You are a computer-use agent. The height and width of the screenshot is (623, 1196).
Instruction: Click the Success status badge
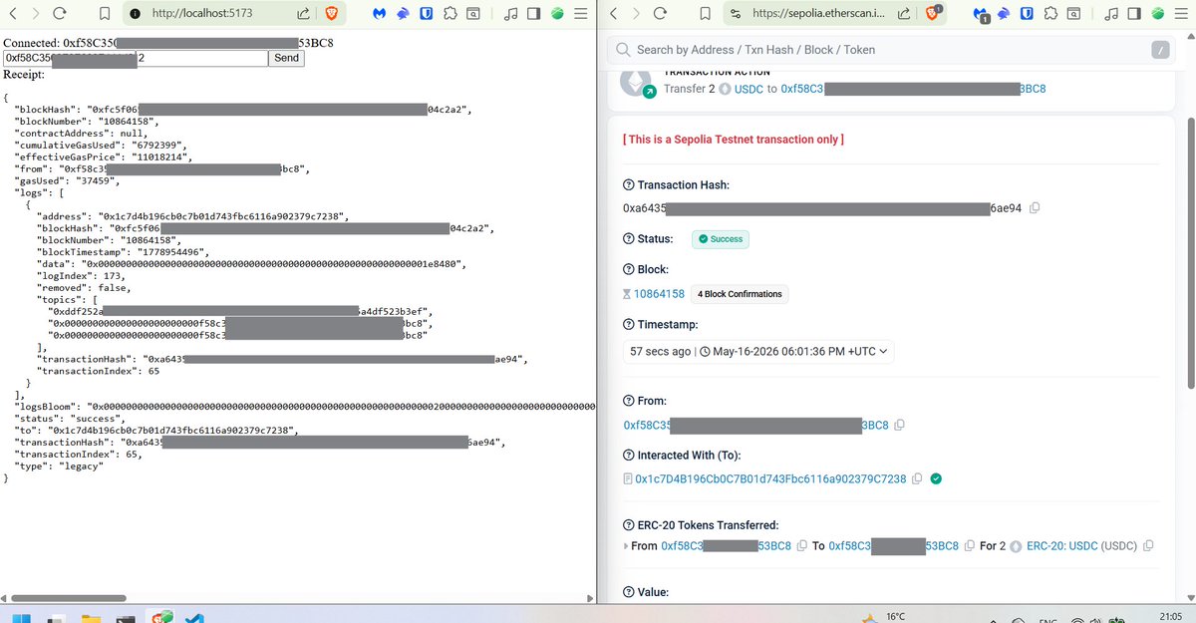coord(721,239)
